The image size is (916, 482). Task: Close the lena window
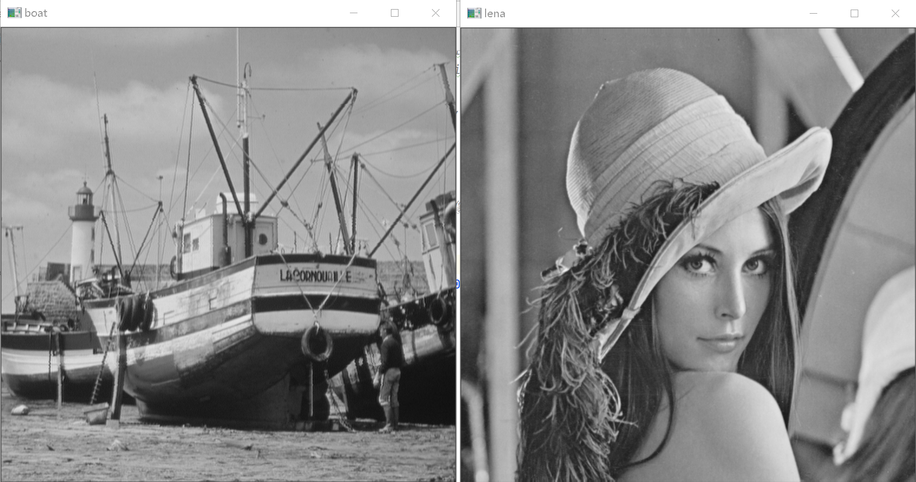895,14
